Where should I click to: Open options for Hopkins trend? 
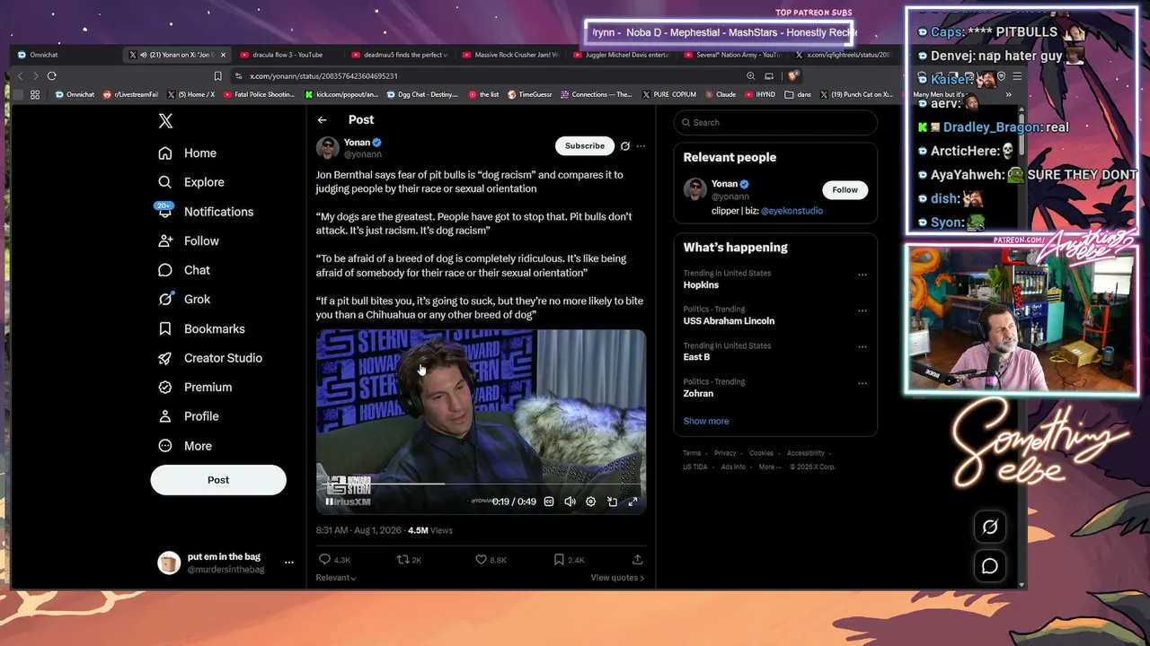click(862, 275)
